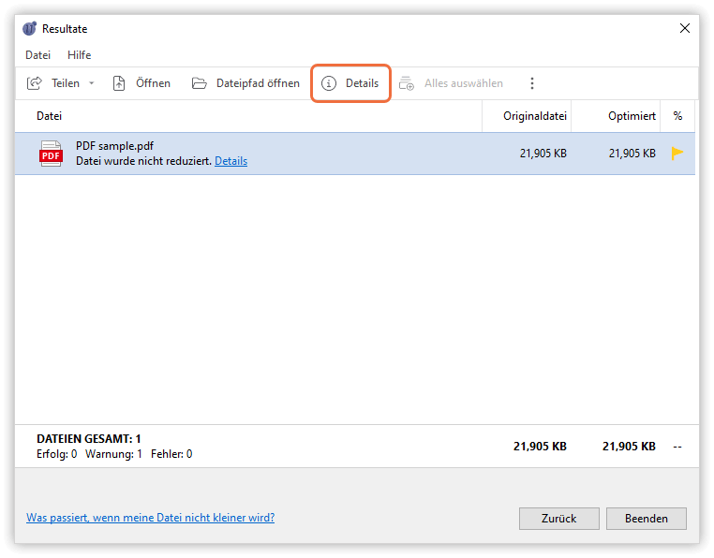
Task: Close the Resultate window
Action: (x=684, y=28)
